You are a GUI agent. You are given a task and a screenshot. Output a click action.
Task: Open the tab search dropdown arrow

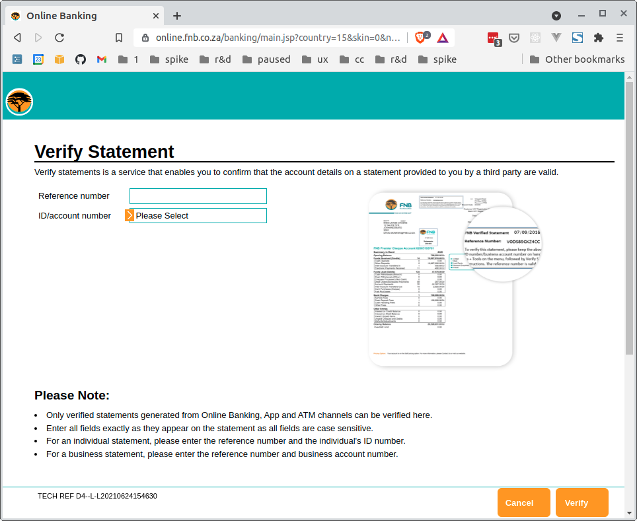pos(556,15)
